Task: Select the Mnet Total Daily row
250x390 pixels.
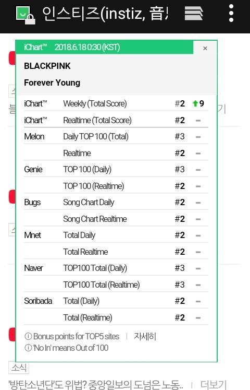Action: click(x=116, y=235)
